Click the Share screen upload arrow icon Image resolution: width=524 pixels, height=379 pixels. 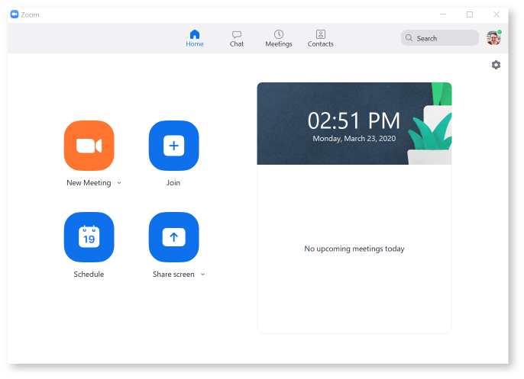pos(174,237)
